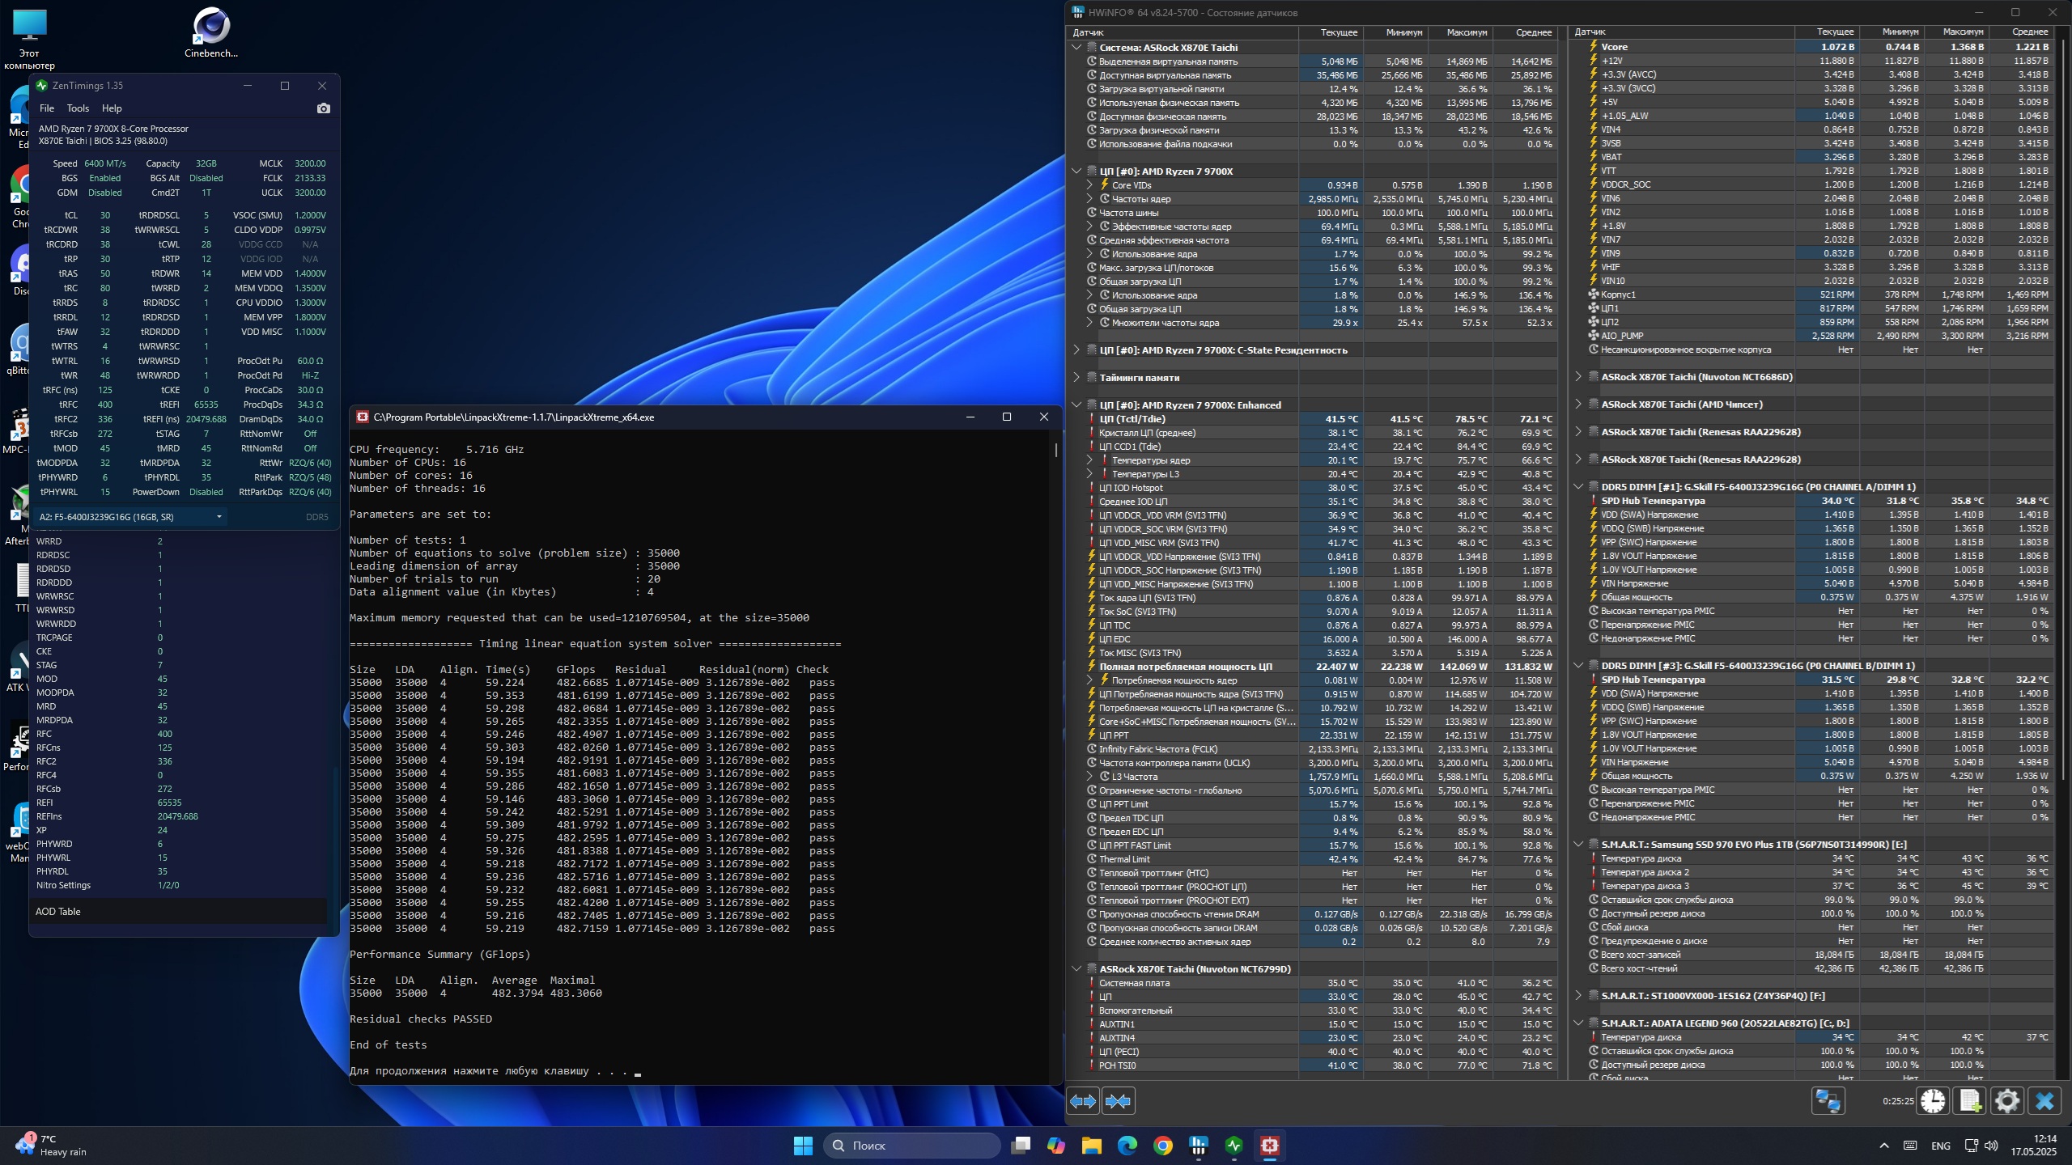Click the Поиск taskbar search field
The width and height of the screenshot is (2072, 1165).
pyautogui.click(x=912, y=1146)
